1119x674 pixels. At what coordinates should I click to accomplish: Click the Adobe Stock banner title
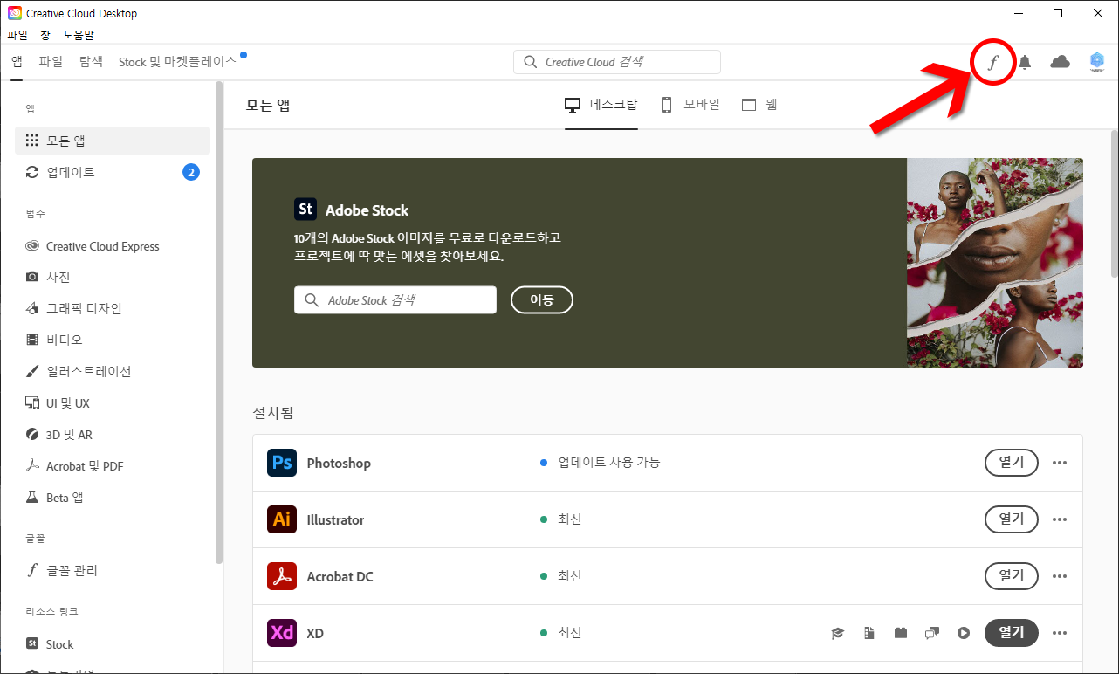point(367,210)
